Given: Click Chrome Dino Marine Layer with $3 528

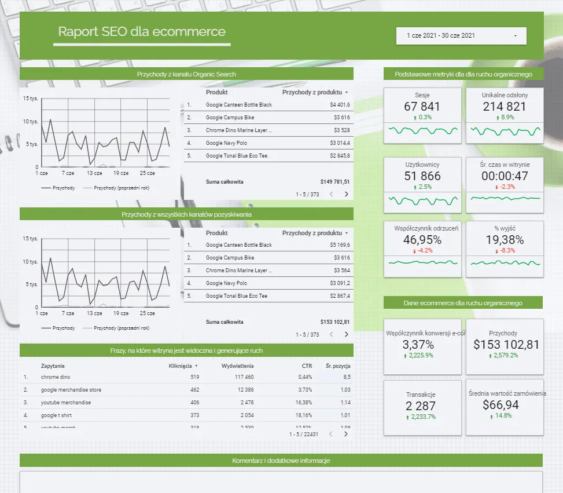Looking at the screenshot, I should pyautogui.click(x=268, y=130).
